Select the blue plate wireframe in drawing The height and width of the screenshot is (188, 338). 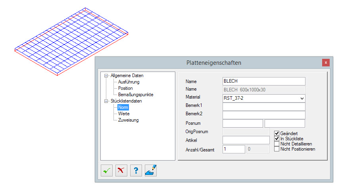(x=71, y=41)
